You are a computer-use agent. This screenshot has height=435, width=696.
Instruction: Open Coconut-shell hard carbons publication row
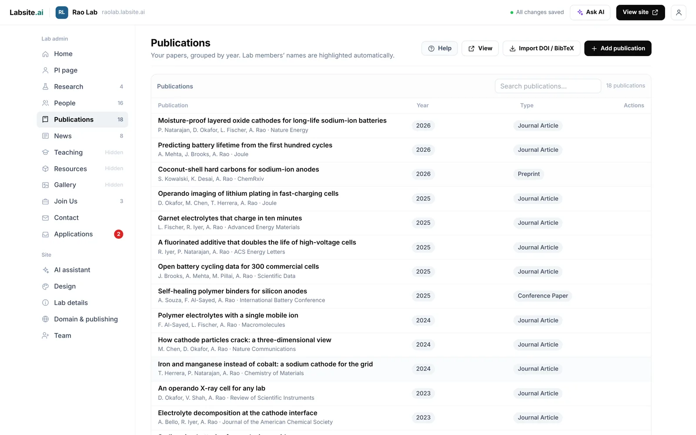pyautogui.click(x=401, y=174)
